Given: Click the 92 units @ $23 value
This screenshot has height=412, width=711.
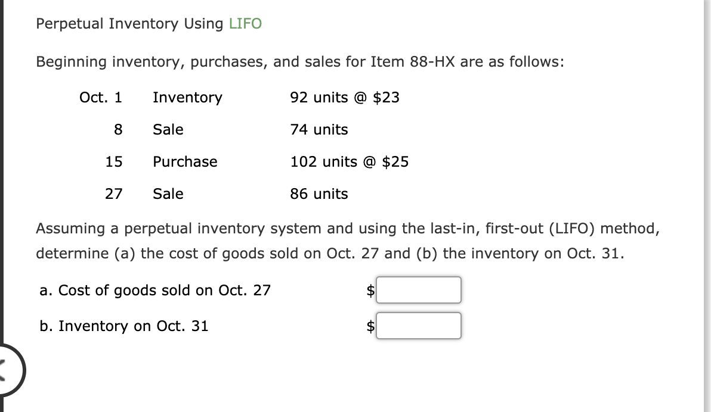Looking at the screenshot, I should (345, 98).
